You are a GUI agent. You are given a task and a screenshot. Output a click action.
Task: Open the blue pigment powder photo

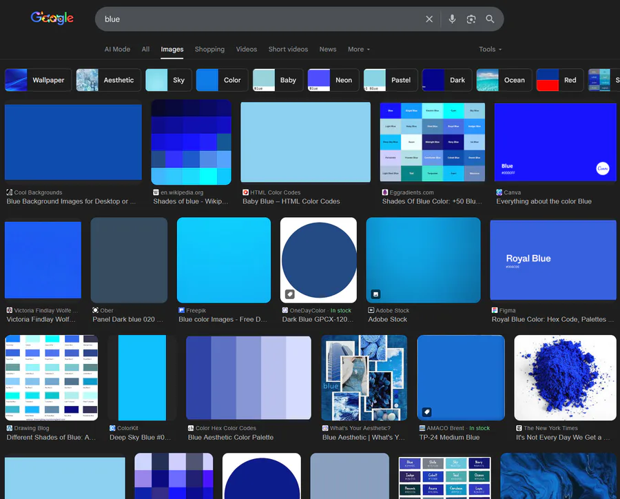point(565,378)
